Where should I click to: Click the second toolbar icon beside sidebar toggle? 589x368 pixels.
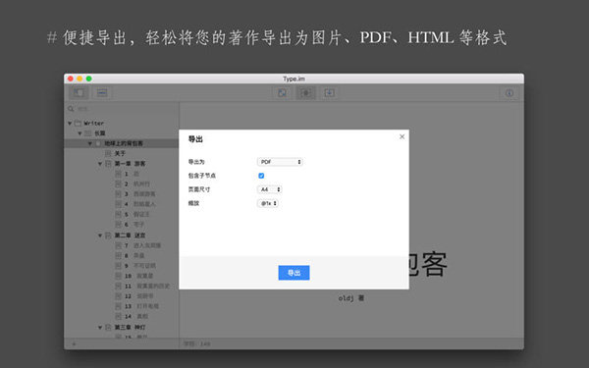(x=102, y=92)
